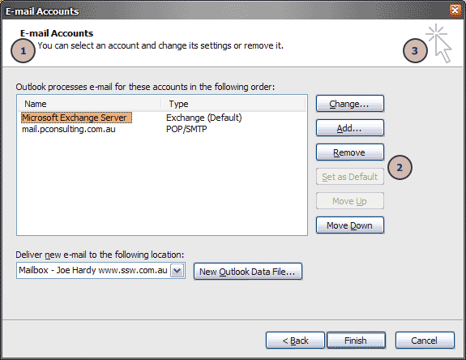Select the mail.pconsulting.com.au account row

(162, 129)
